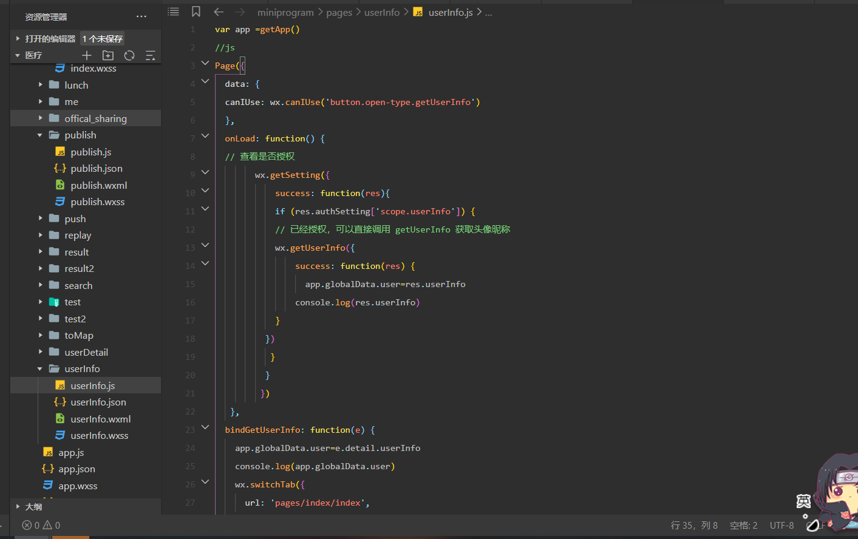Click the miniprogram breadcrumb segment

click(x=285, y=12)
